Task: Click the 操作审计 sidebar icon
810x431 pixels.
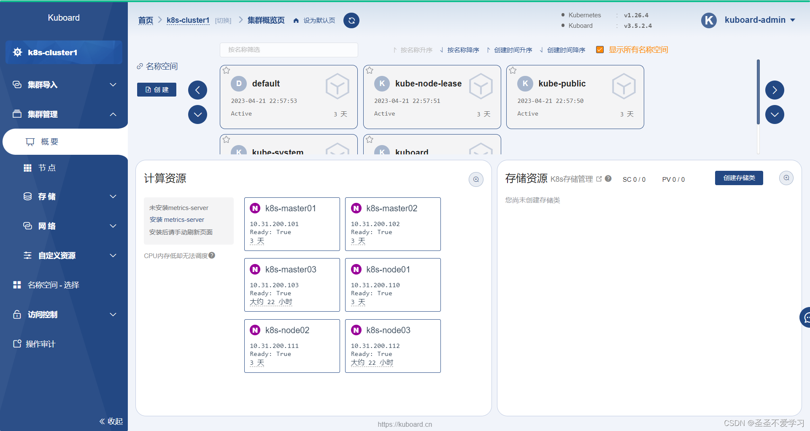Action: click(17, 344)
